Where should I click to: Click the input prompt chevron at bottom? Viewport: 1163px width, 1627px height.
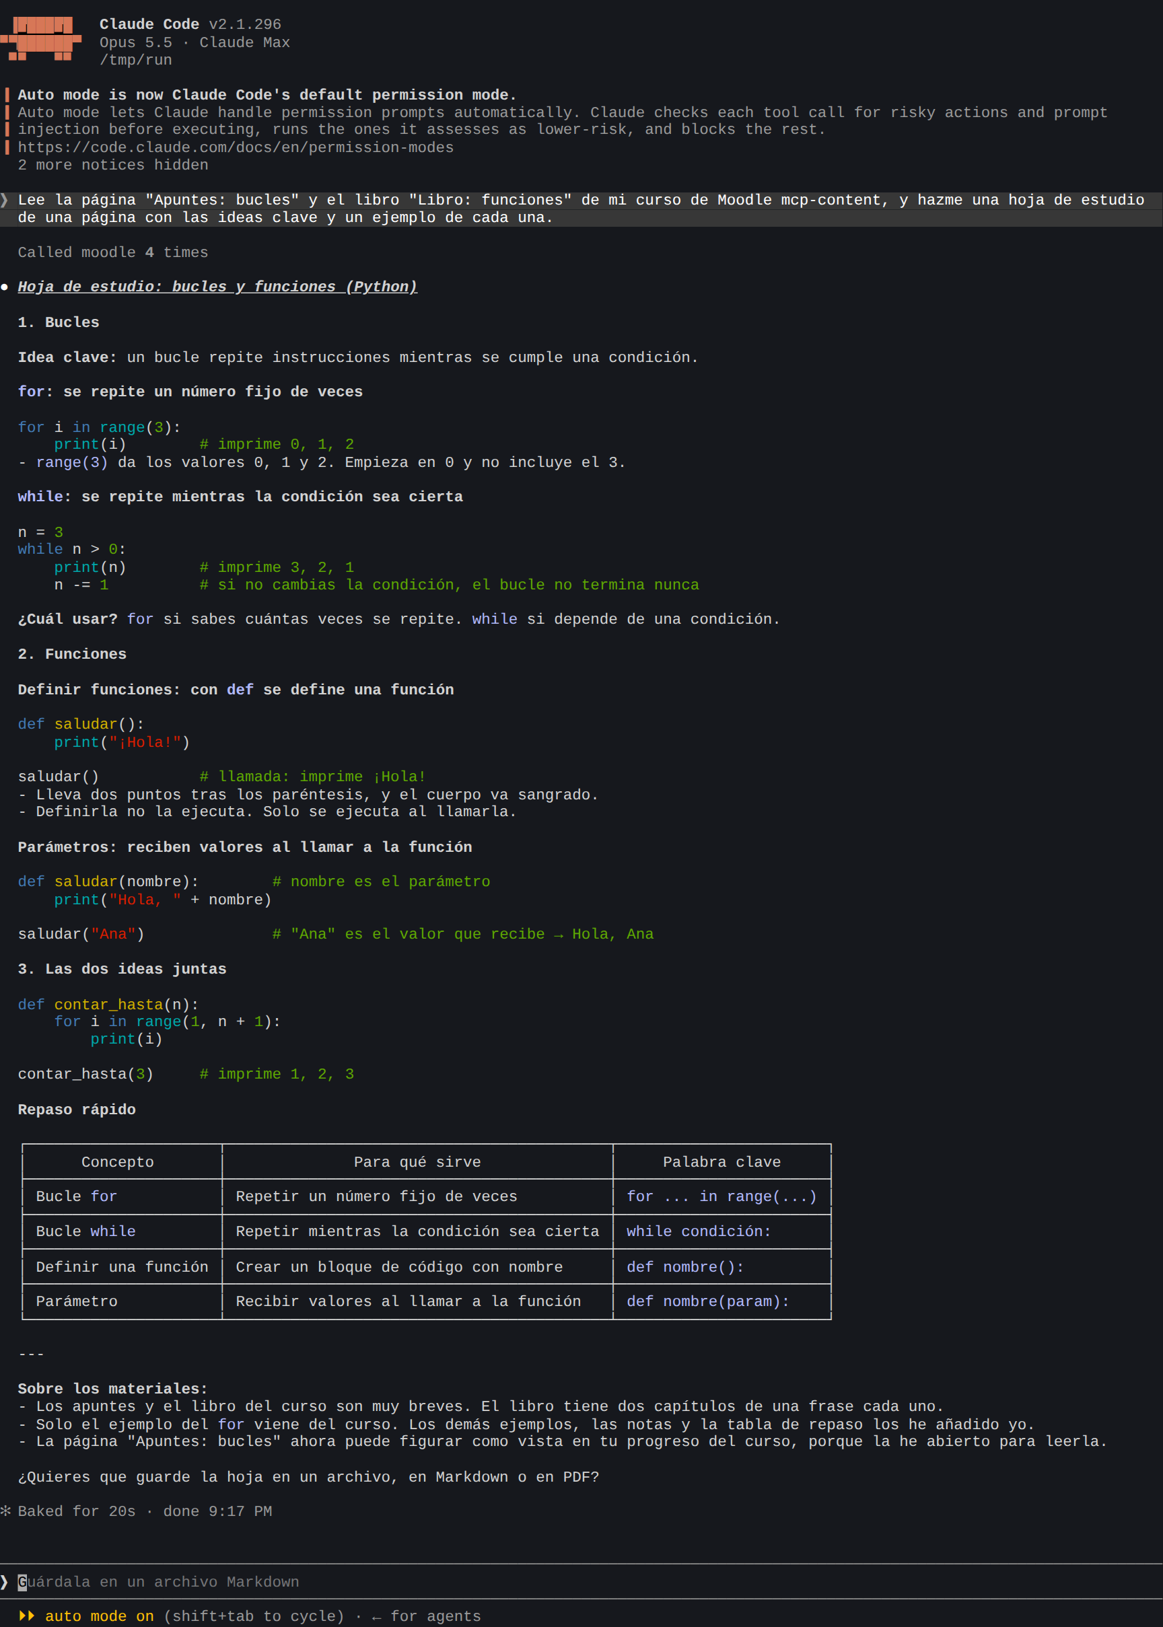click(4, 1581)
